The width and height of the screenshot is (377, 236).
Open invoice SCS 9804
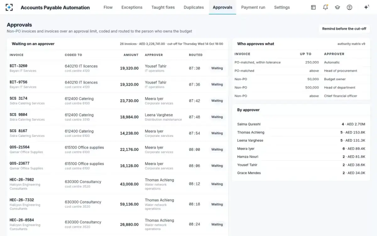(x=19, y=115)
